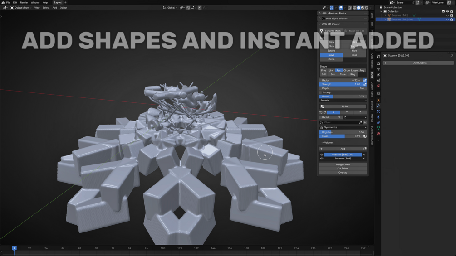Click the Merge Down button
The image size is (456, 256).
(x=343, y=164)
